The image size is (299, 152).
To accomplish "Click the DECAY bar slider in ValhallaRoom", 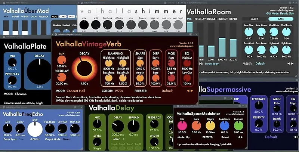I will pos(211,40).
